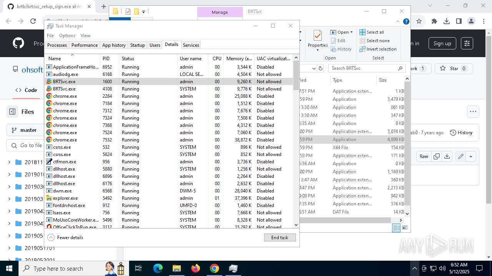The width and height of the screenshot is (492, 276).
Task: Select the MoUsoCoreWorker.exe process row
Action: point(169,220)
